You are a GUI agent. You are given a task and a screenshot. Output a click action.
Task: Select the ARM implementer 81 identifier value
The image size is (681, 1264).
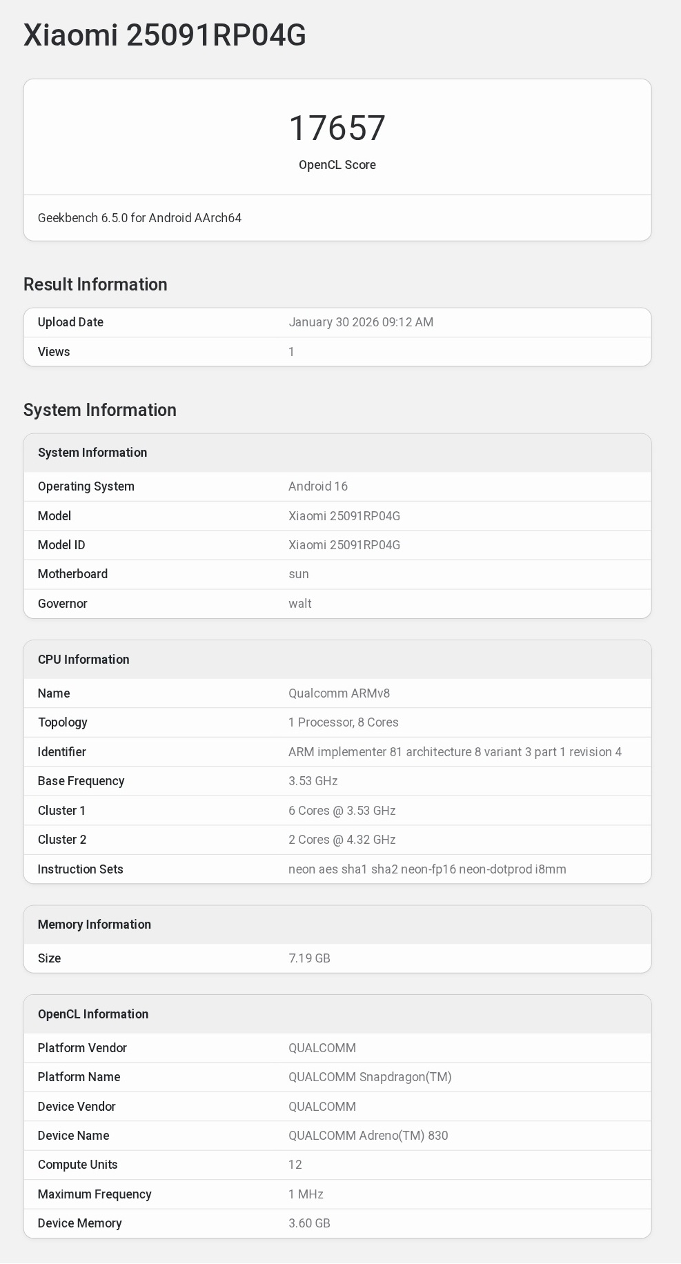coord(455,752)
